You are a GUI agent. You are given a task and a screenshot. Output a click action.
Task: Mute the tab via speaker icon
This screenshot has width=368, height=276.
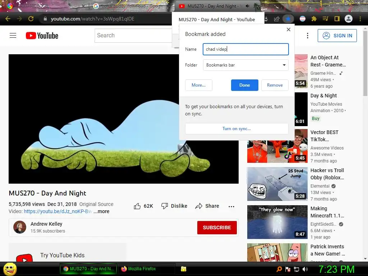pos(247,6)
